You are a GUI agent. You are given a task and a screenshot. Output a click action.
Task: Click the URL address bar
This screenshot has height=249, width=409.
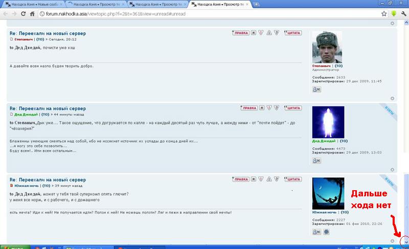tap(204, 14)
